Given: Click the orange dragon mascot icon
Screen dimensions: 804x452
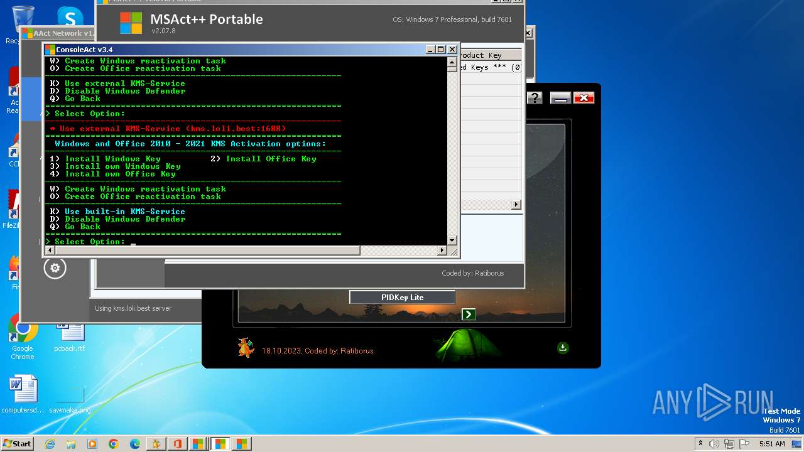Looking at the screenshot, I should 246,347.
